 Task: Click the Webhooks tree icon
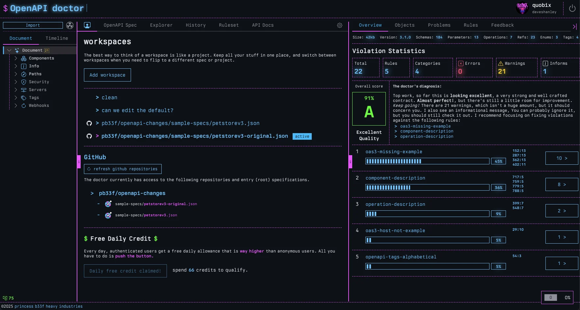(x=24, y=106)
